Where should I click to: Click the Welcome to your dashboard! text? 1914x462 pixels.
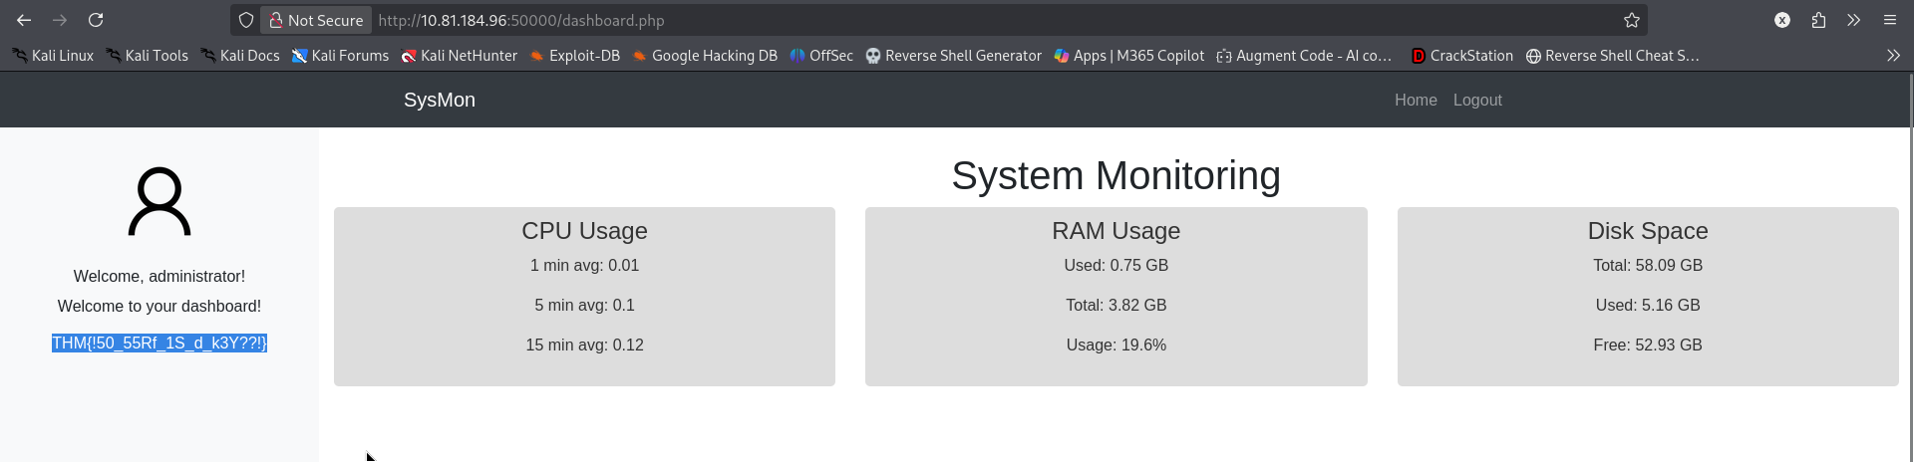pyautogui.click(x=159, y=306)
